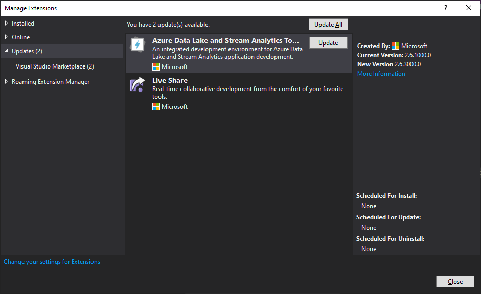This screenshot has height=294, width=481.
Task: Open the help question mark button
Action: (446, 8)
